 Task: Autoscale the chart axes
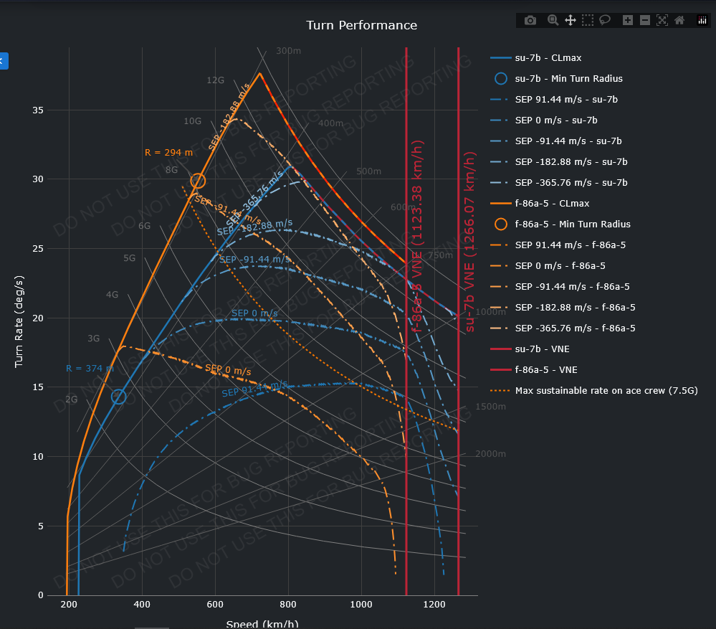662,21
